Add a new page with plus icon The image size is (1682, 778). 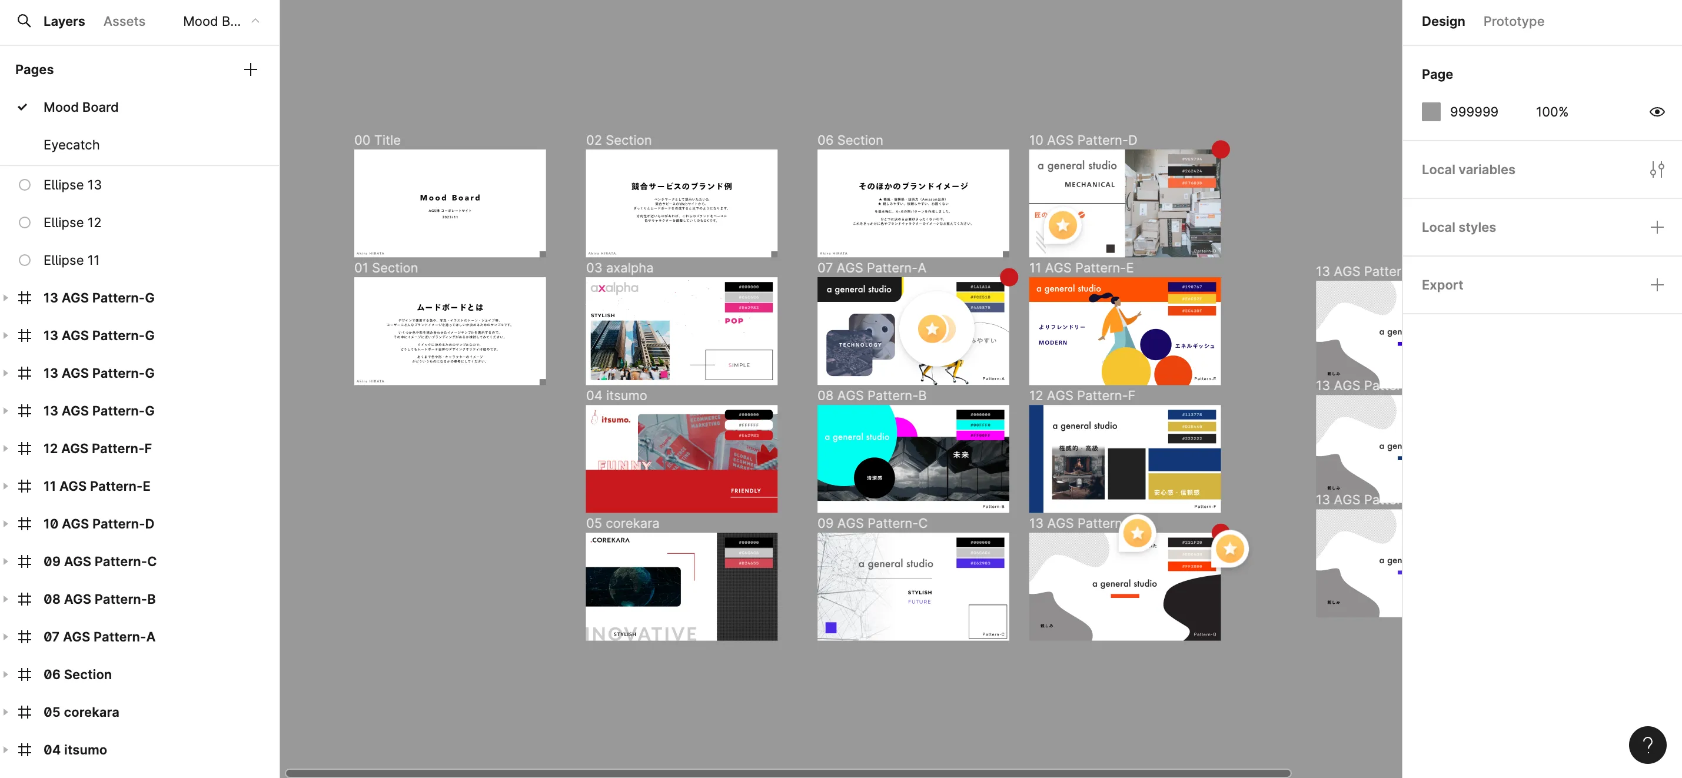[250, 70]
